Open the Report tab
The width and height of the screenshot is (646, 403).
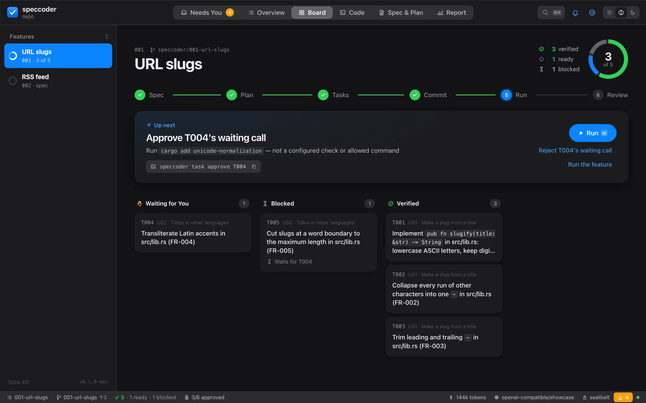pos(452,13)
